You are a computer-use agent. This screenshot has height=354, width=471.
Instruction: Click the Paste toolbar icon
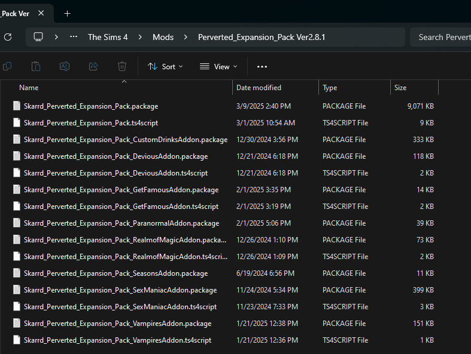36,66
